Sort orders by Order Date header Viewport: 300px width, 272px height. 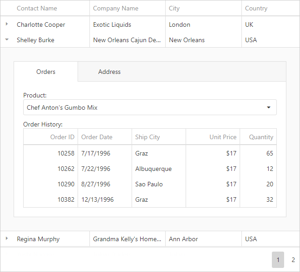(x=97, y=137)
